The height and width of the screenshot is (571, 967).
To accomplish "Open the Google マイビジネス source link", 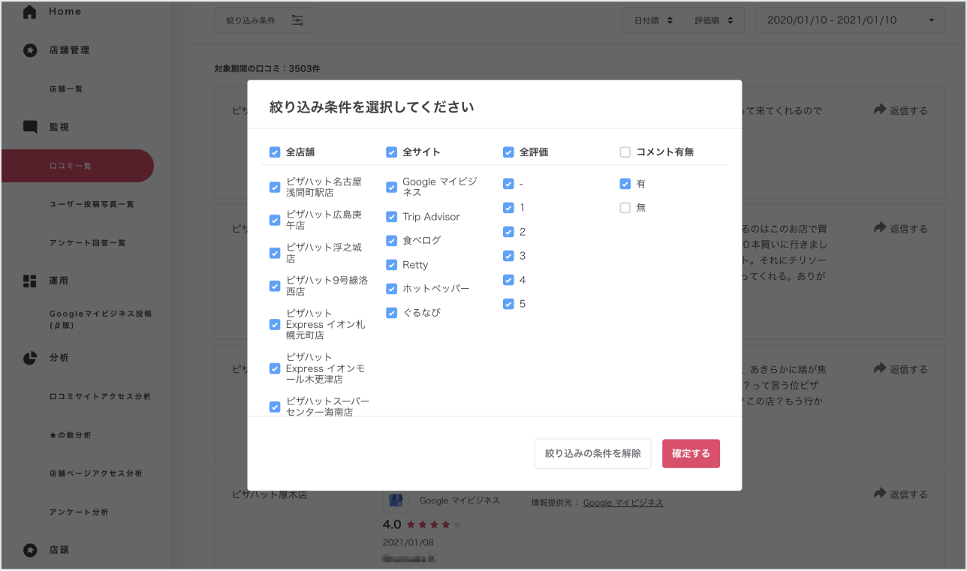I will coord(623,503).
